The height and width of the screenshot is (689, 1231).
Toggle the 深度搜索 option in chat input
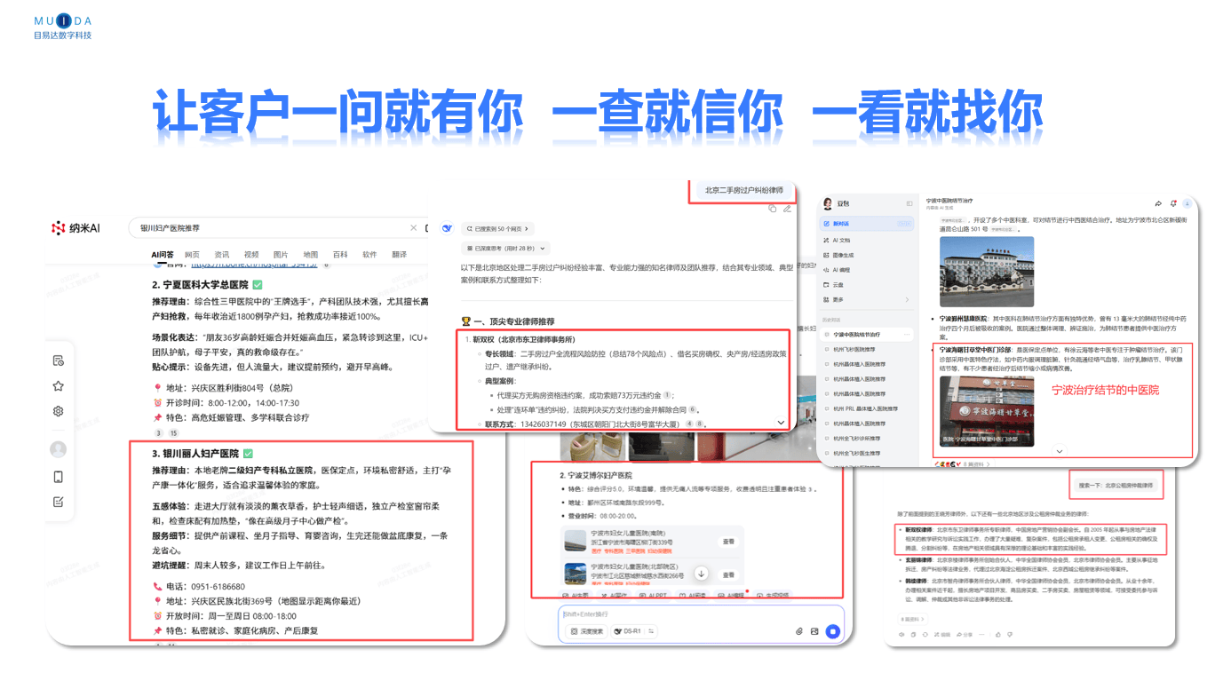click(x=587, y=631)
